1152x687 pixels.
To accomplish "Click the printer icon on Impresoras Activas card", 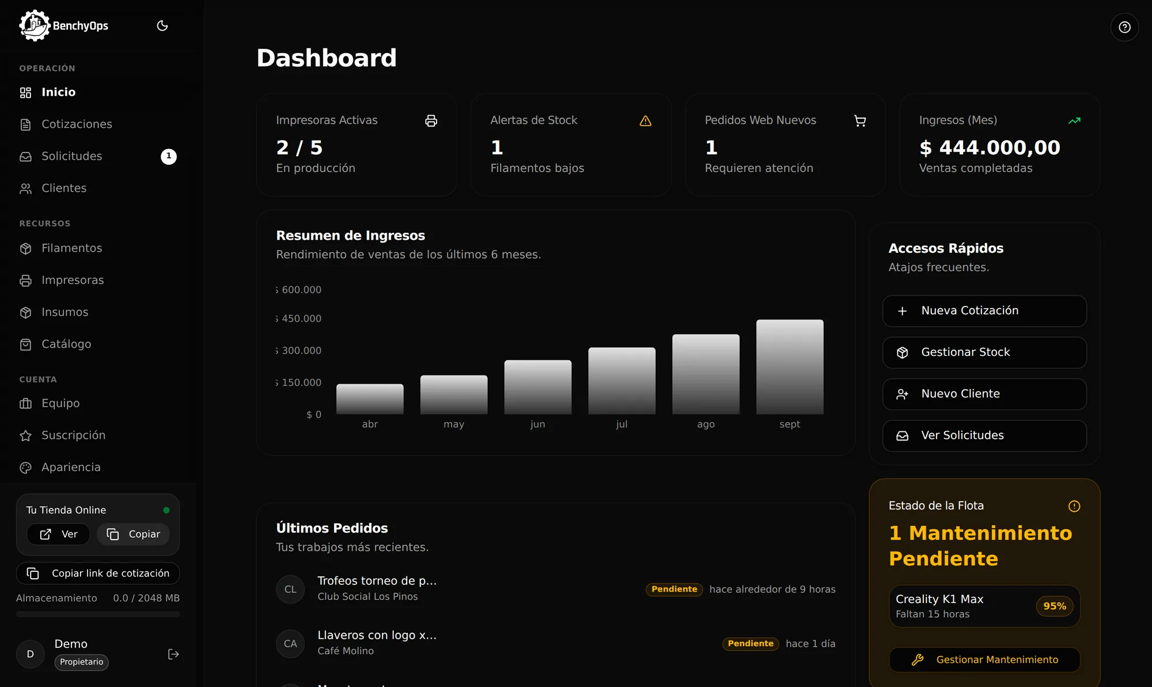I will [431, 120].
